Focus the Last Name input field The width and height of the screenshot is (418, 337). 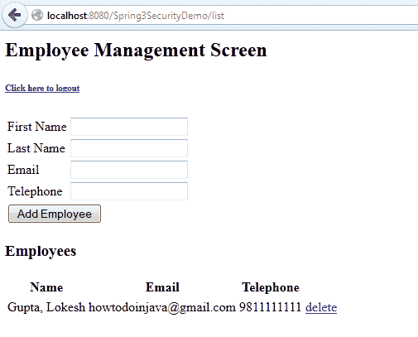129,148
